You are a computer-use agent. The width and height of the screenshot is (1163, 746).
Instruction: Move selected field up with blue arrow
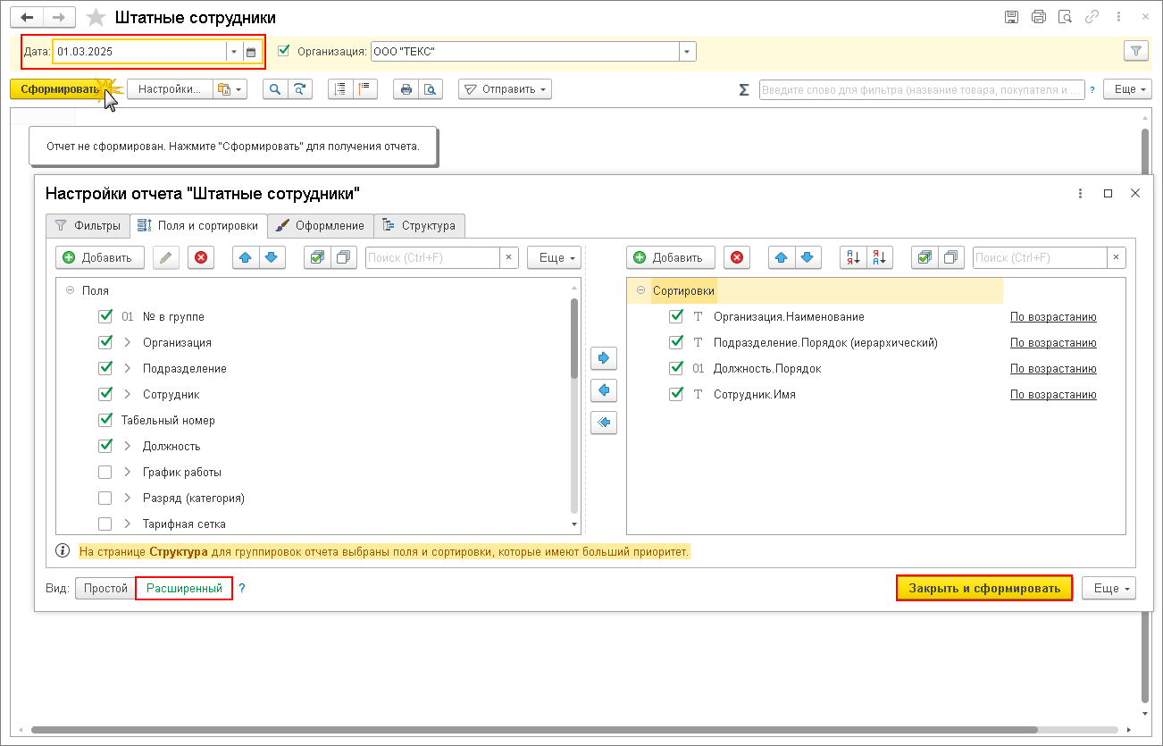[x=246, y=257]
